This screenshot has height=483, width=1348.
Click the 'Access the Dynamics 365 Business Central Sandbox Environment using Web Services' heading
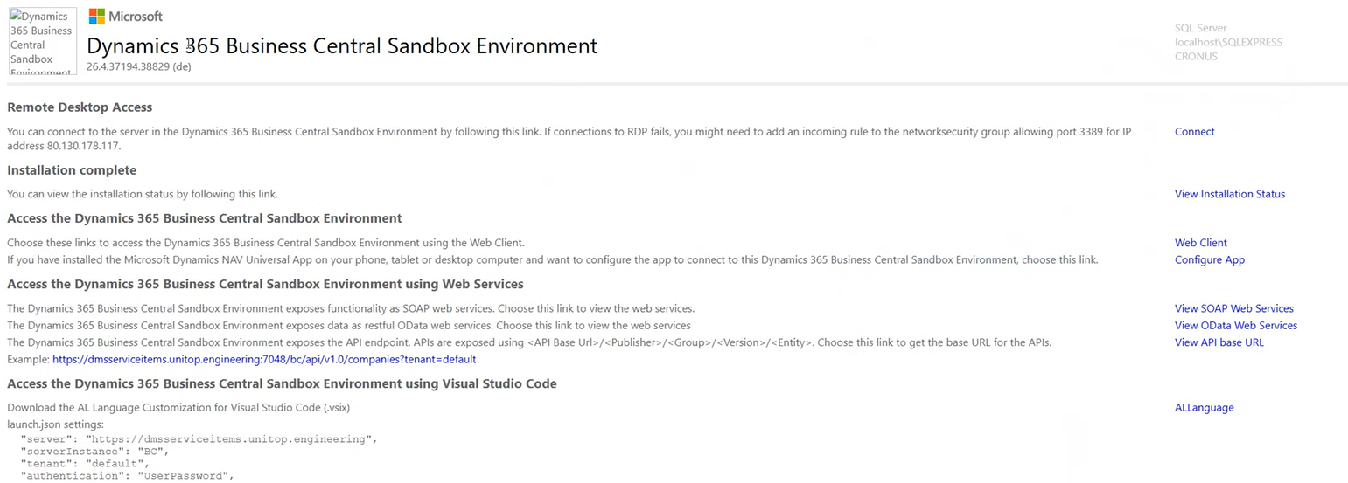point(265,284)
